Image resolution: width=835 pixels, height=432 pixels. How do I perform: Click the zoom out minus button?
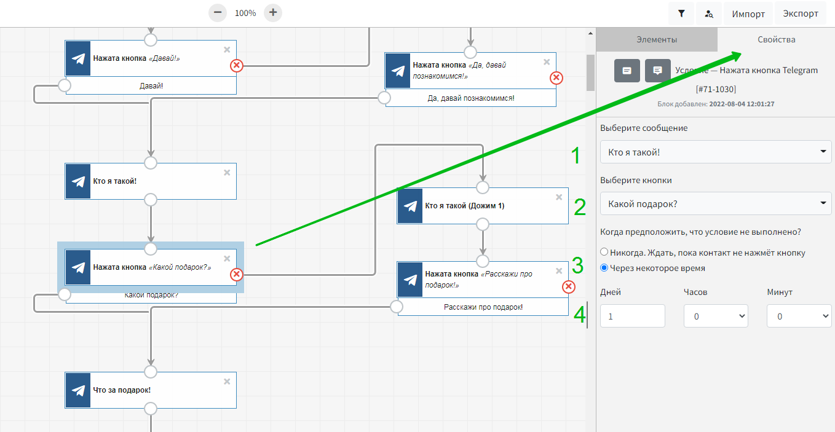218,13
